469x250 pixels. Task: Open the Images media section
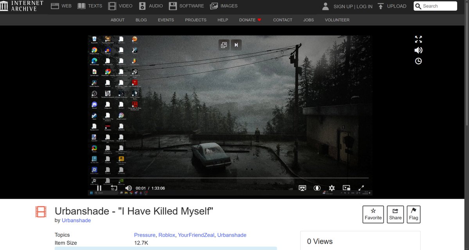[x=224, y=6]
